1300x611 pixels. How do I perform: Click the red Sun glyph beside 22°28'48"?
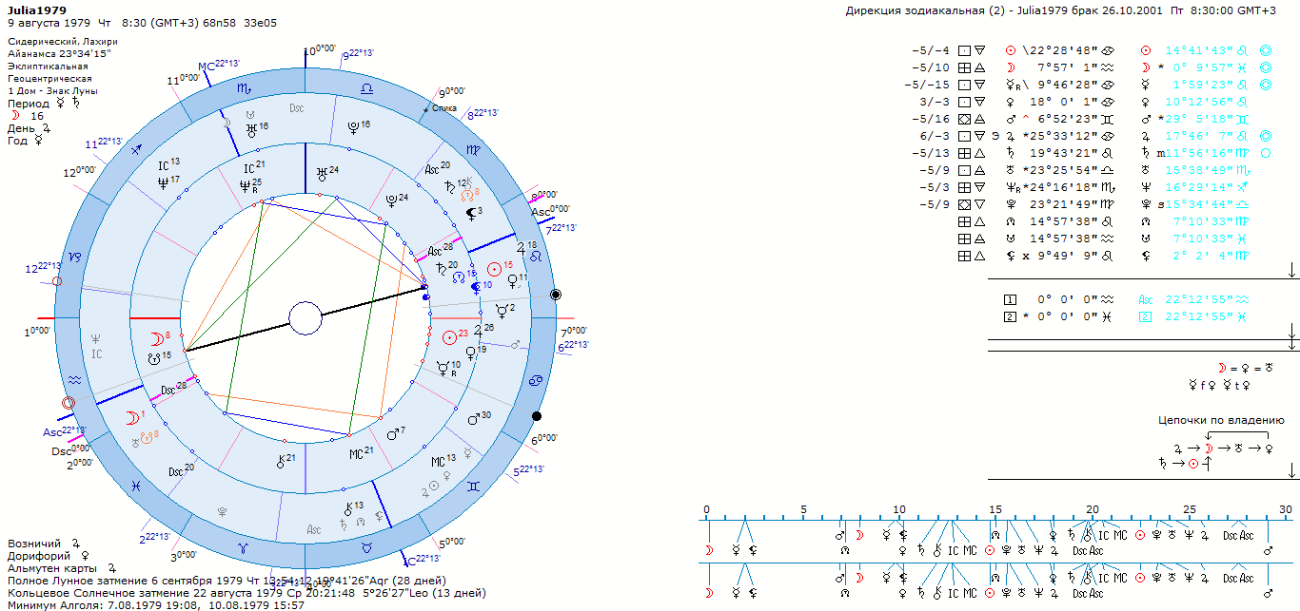pyautogui.click(x=1011, y=50)
